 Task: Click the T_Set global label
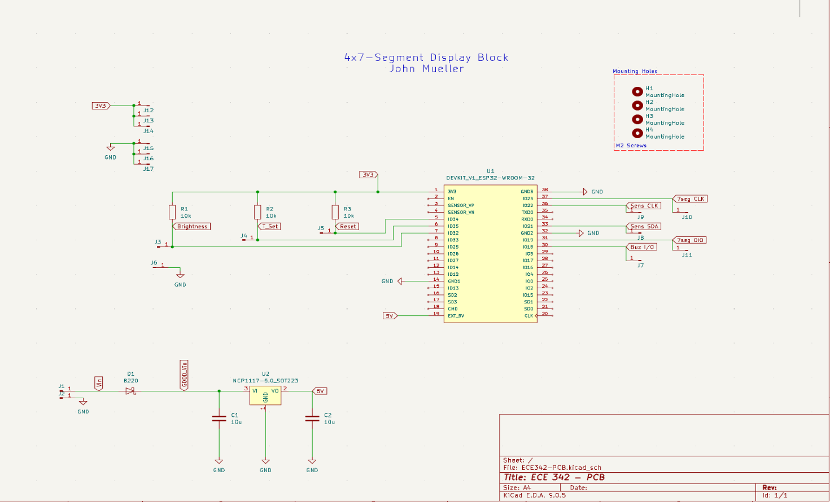coord(270,227)
